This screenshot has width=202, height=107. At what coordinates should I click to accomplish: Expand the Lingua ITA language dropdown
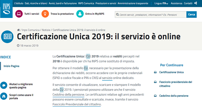pos(161,3)
